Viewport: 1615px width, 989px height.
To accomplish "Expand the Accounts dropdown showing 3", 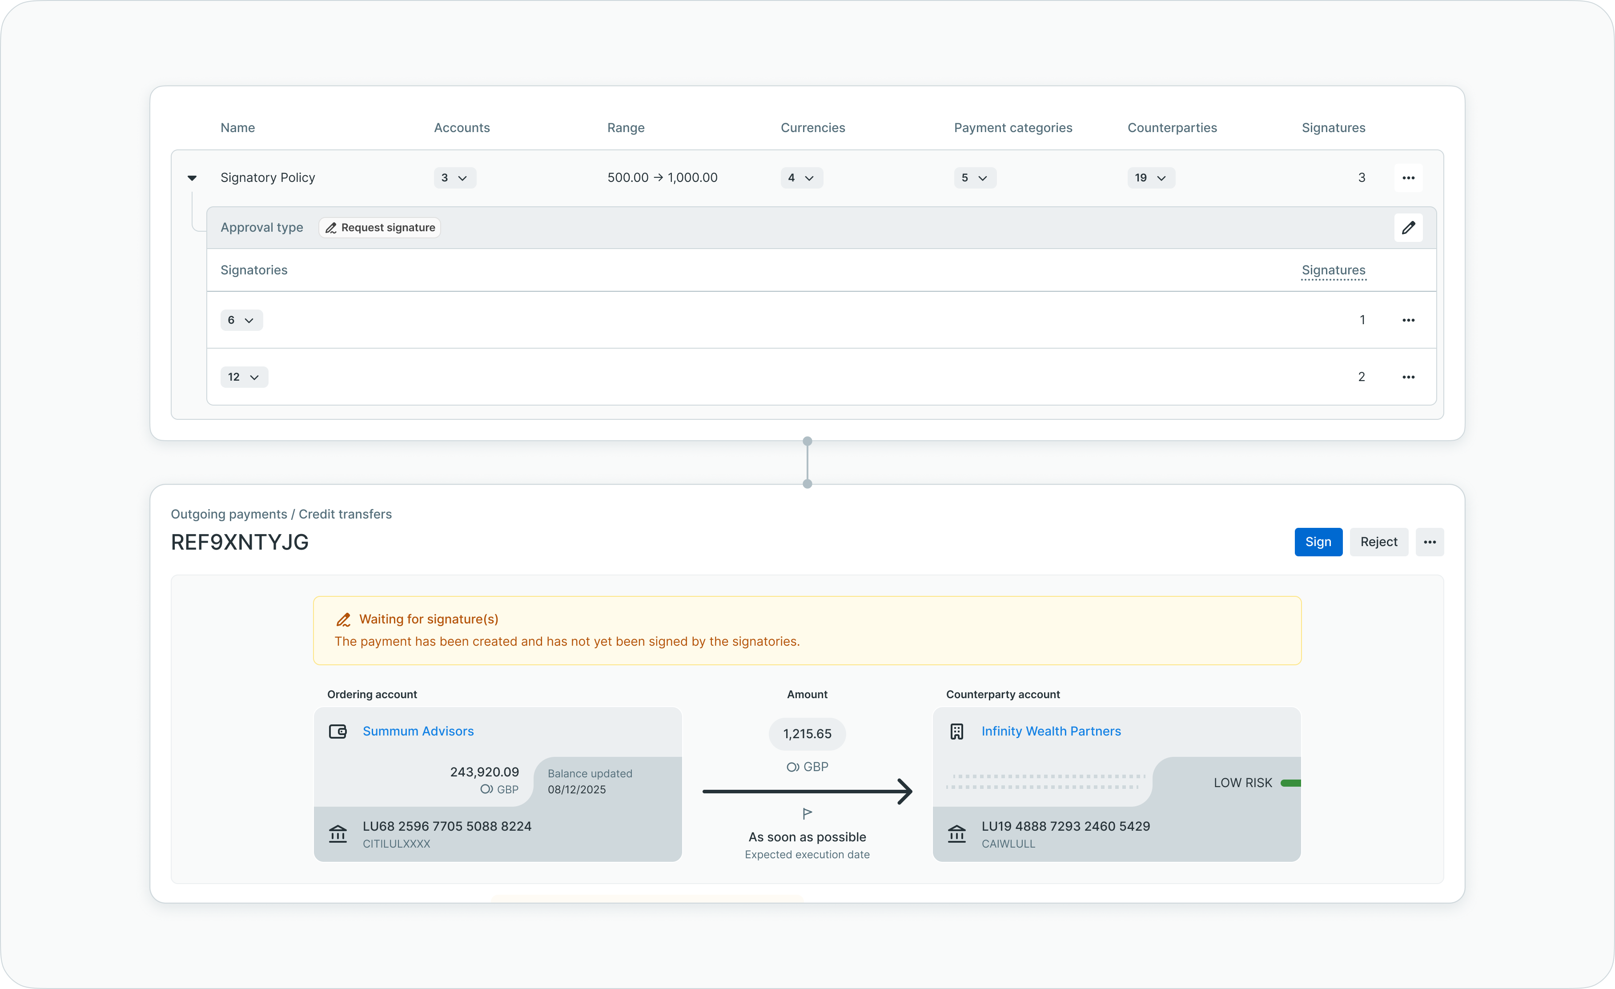I will 455,177.
